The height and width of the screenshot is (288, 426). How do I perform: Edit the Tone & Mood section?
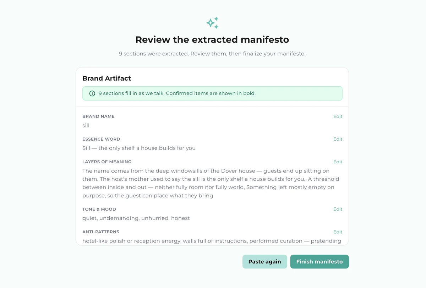point(338,209)
